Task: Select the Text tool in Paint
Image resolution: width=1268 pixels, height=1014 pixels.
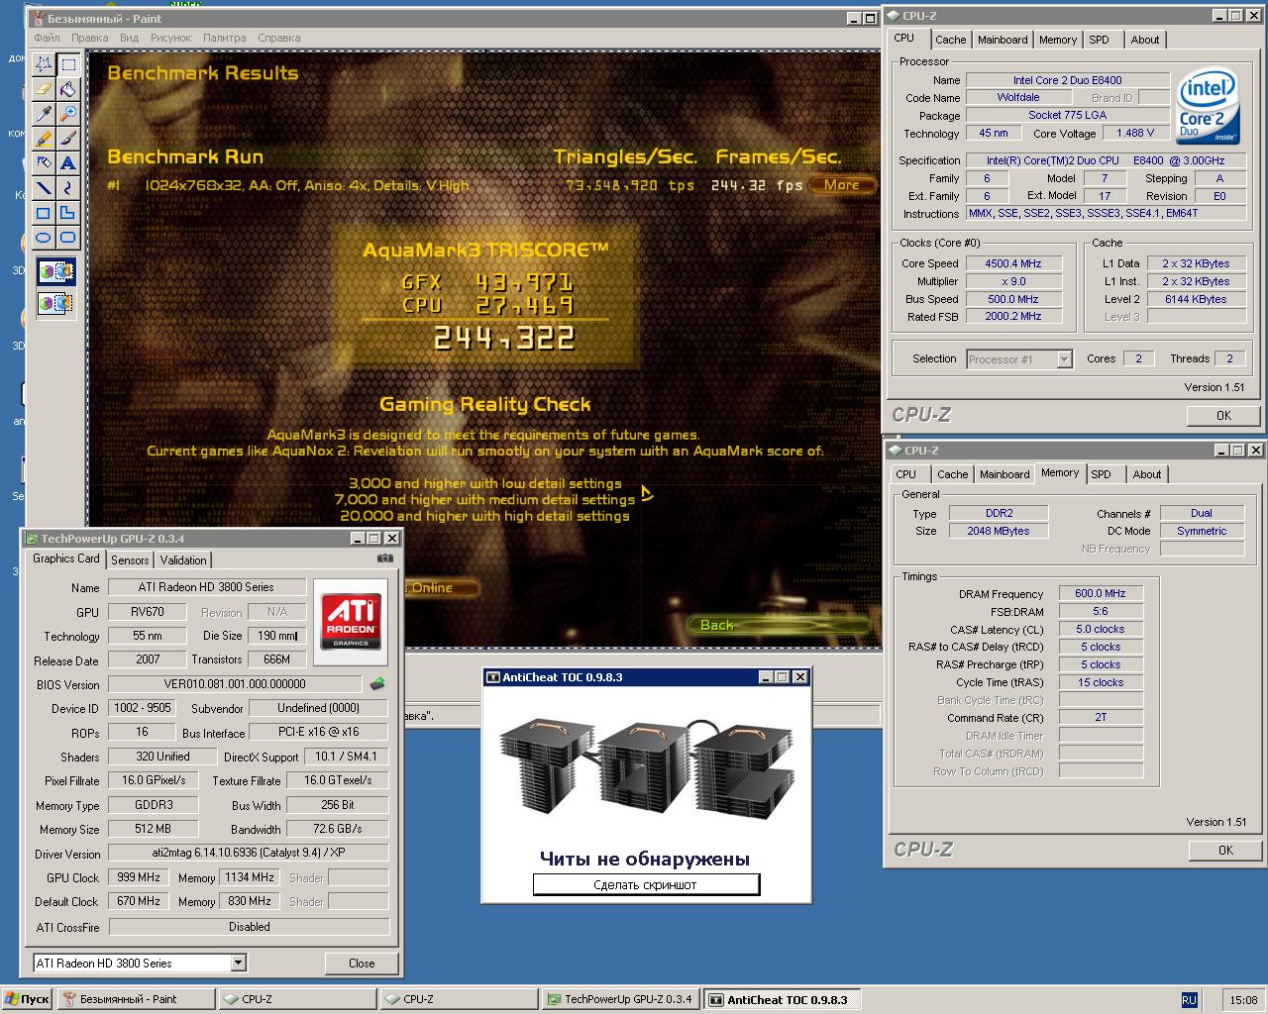Action: pyautogui.click(x=68, y=163)
